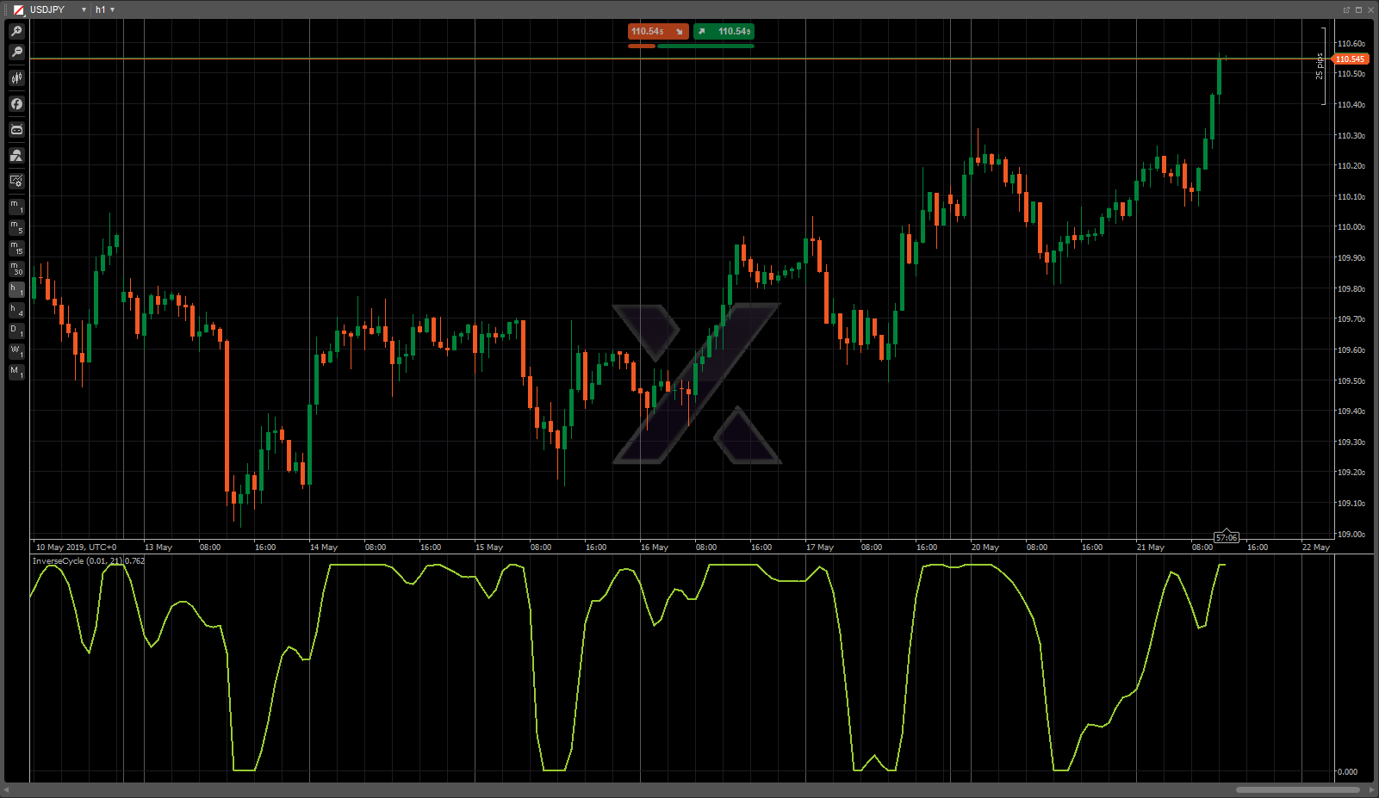Click the Facebook share icon
The image size is (1379, 798).
point(16,104)
